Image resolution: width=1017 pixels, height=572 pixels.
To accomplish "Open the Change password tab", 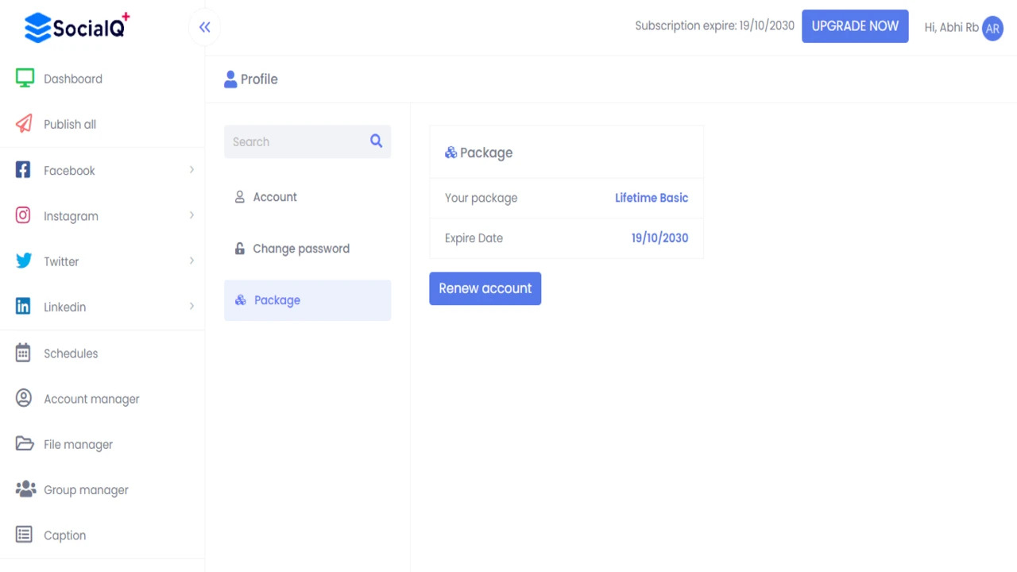I will point(300,249).
